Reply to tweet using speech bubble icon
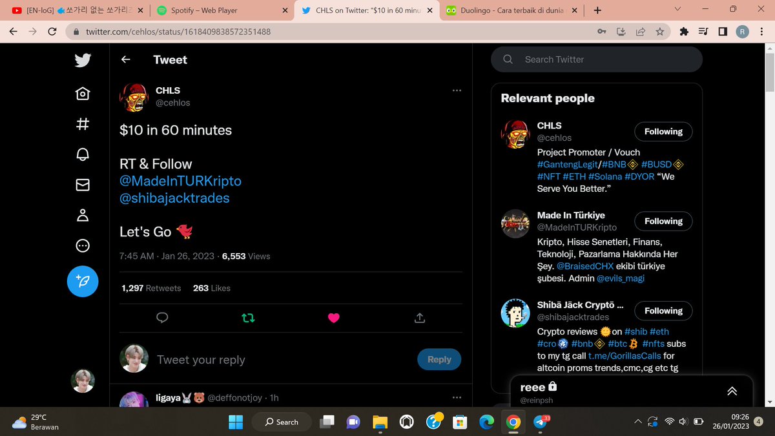The height and width of the screenshot is (436, 775). point(163,318)
